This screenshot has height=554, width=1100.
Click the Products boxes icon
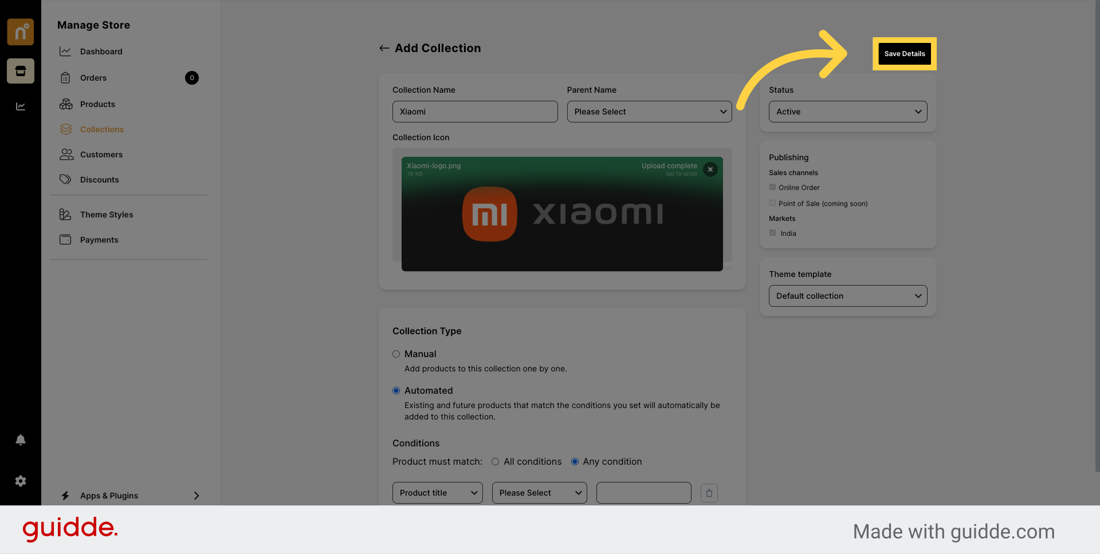tap(66, 104)
